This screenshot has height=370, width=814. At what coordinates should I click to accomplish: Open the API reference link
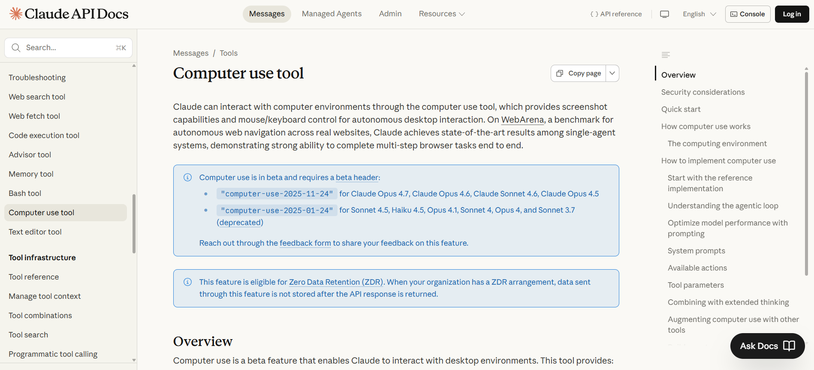coord(616,14)
